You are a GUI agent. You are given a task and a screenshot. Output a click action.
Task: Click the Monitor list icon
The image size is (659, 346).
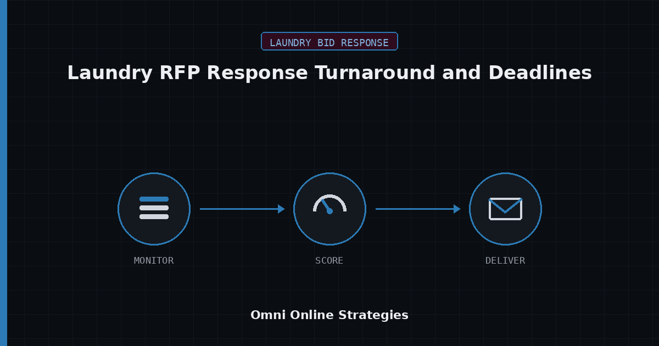pos(154,209)
